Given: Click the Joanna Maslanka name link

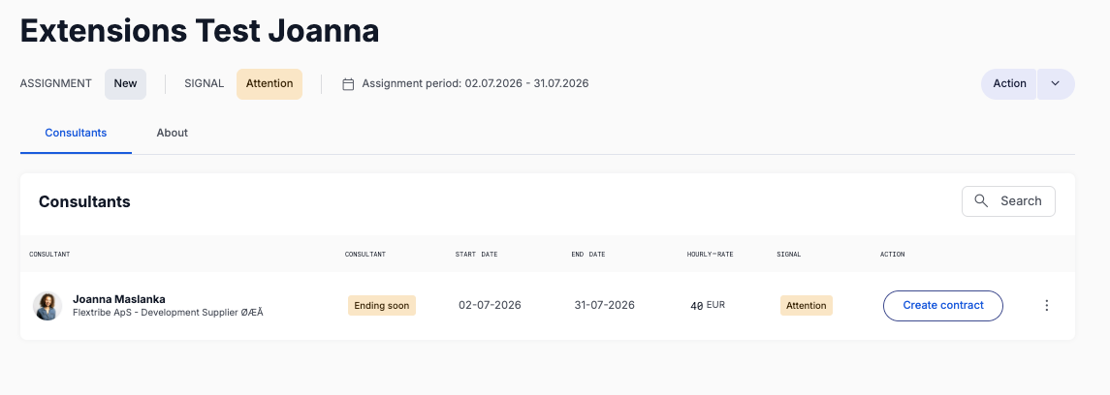Looking at the screenshot, I should (x=119, y=299).
